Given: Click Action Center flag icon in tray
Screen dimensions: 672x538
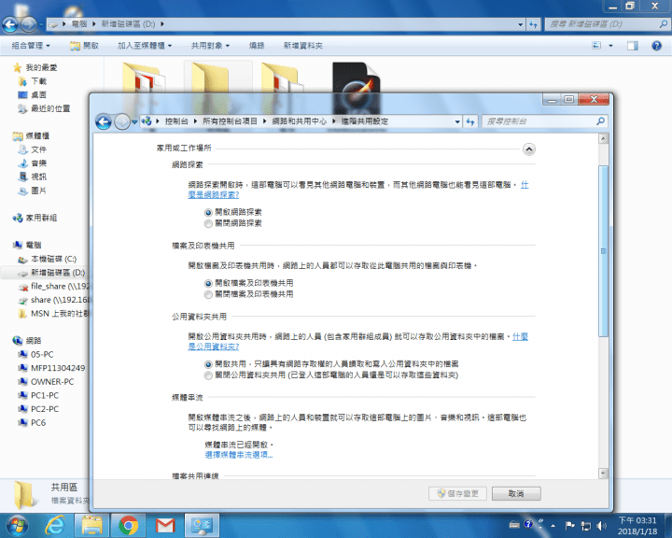Looking at the screenshot, I should [x=570, y=525].
